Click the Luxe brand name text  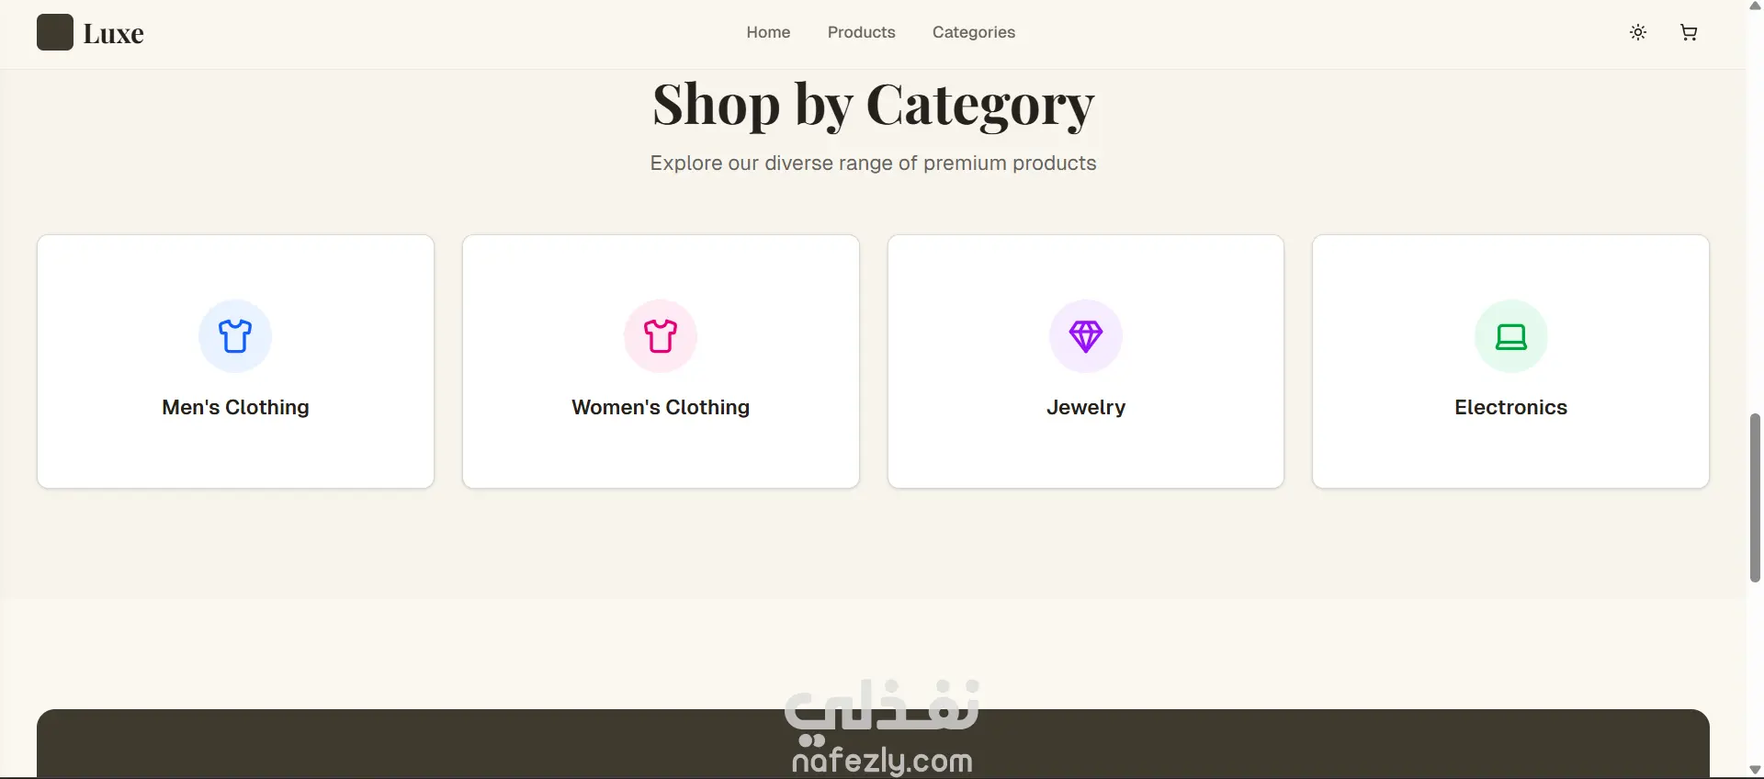(114, 33)
